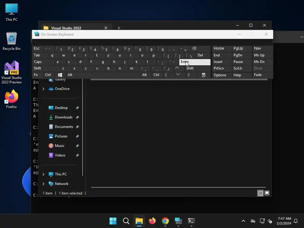Click "1 item selected" status text
This screenshot has height=228, width=304.
[70, 193]
